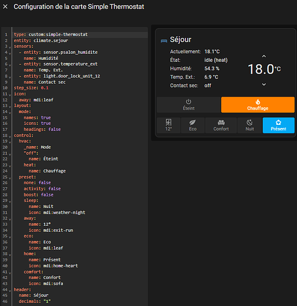This screenshot has height=306, width=297.
Task: Fold the header block at bottom
Action: pyautogui.click(x=10, y=291)
